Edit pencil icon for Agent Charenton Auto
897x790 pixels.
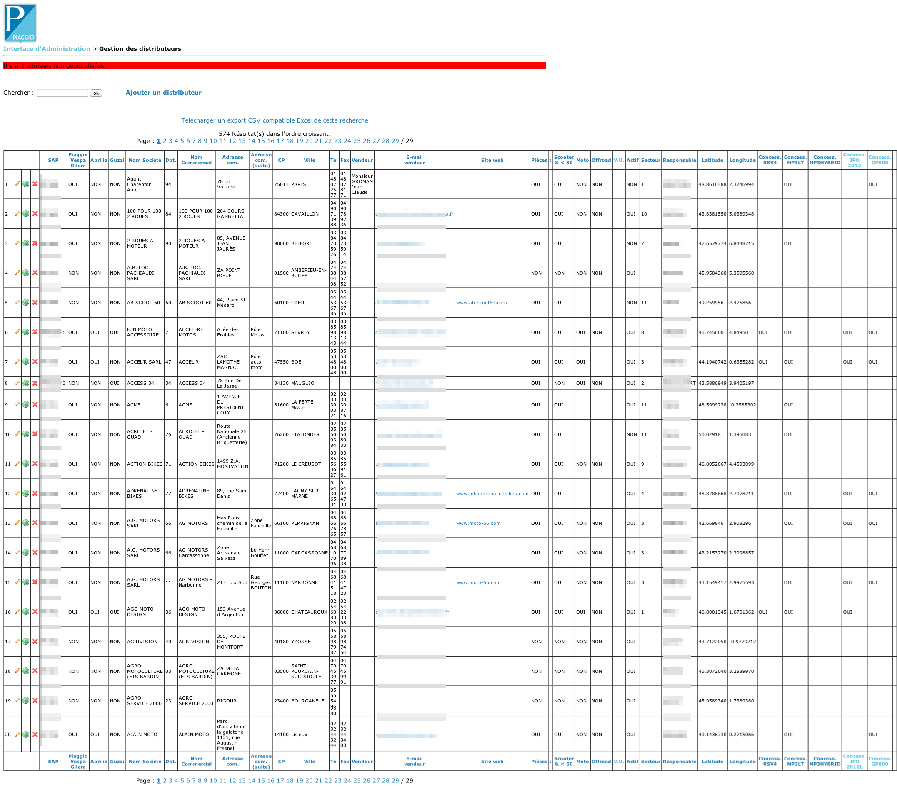pyautogui.click(x=17, y=184)
